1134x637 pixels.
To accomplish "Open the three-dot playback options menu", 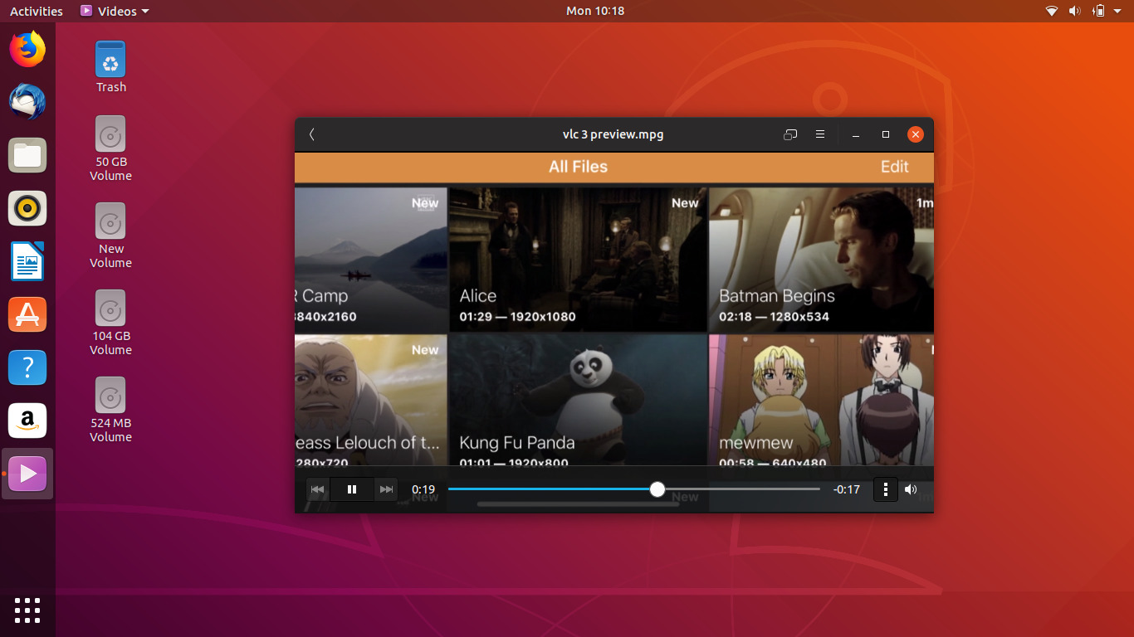I will 885,489.
